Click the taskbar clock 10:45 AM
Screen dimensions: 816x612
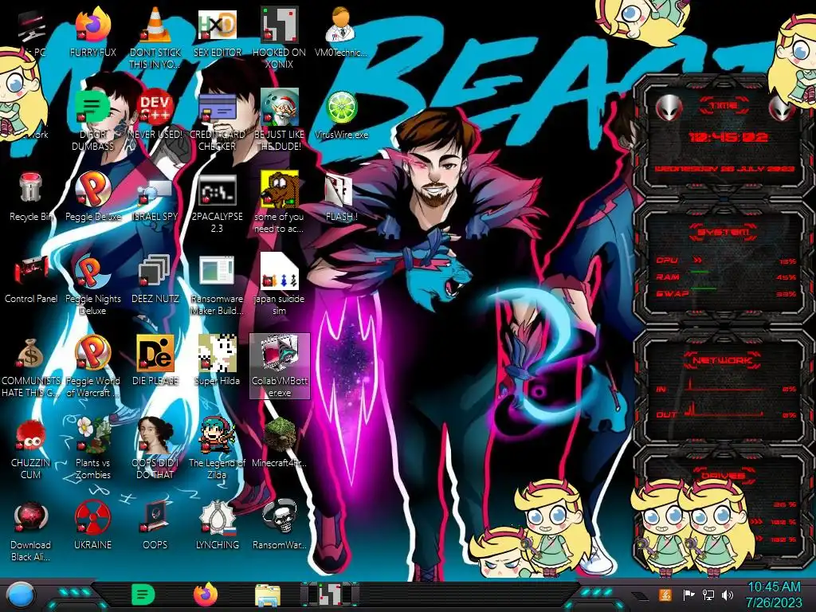[774, 594]
